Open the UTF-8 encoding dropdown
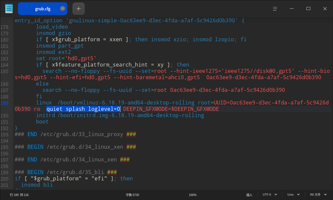This screenshot has height=200, width=333. click(270, 195)
